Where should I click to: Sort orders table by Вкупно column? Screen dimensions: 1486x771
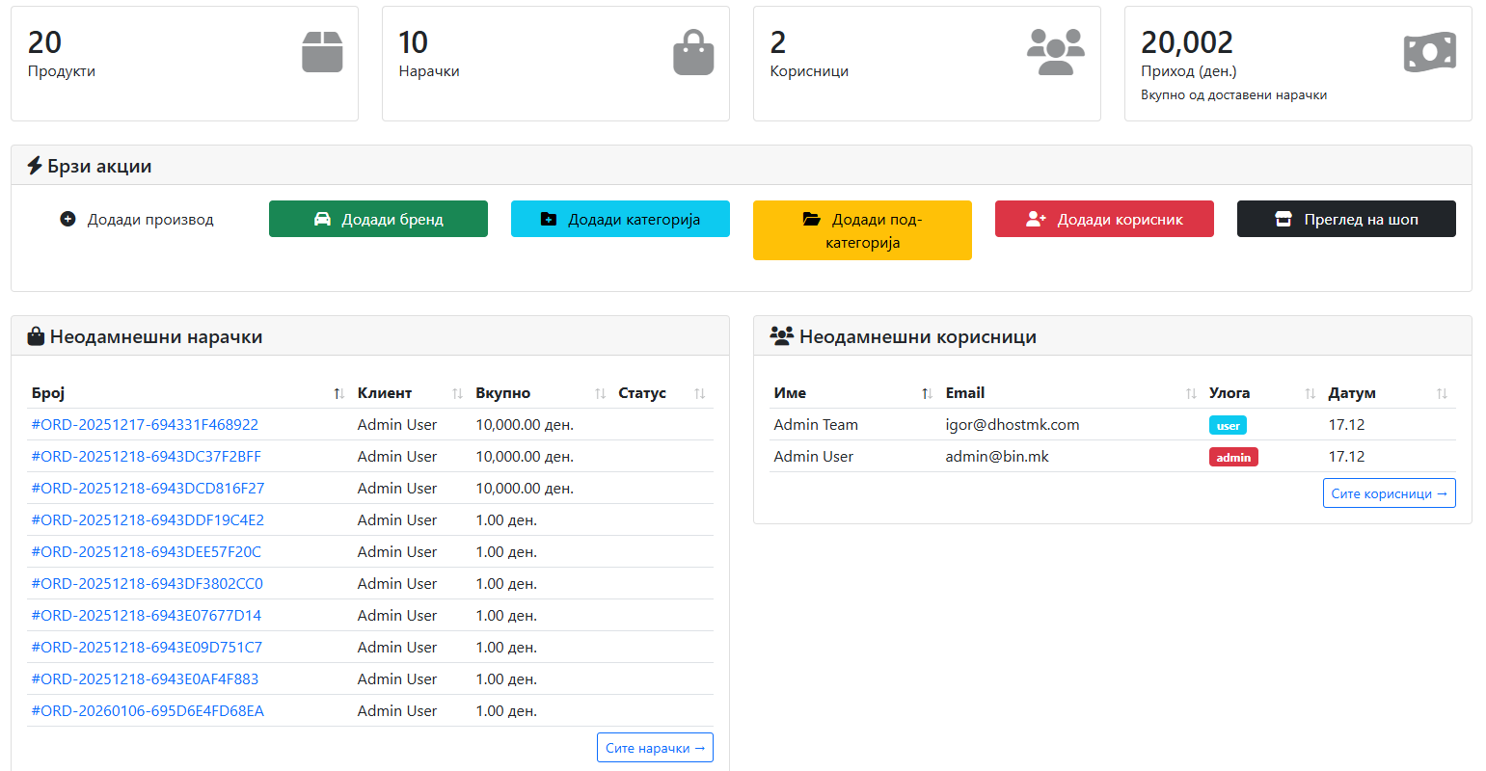click(600, 393)
